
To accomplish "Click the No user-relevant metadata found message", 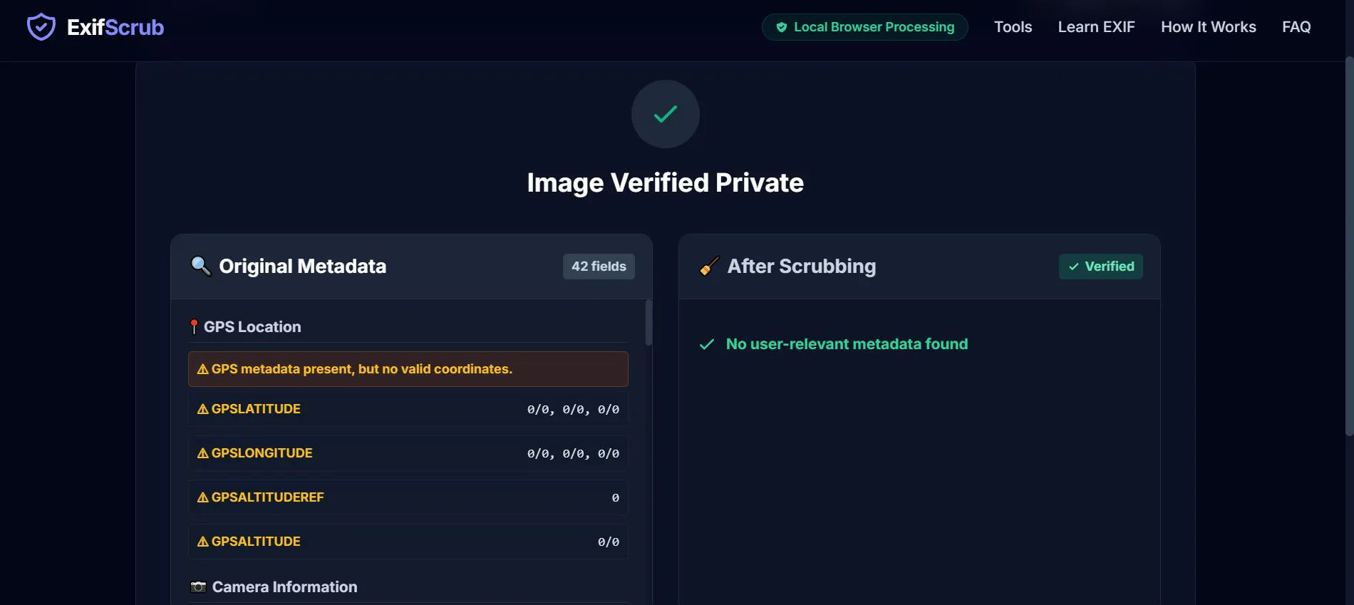I will click(x=847, y=344).
